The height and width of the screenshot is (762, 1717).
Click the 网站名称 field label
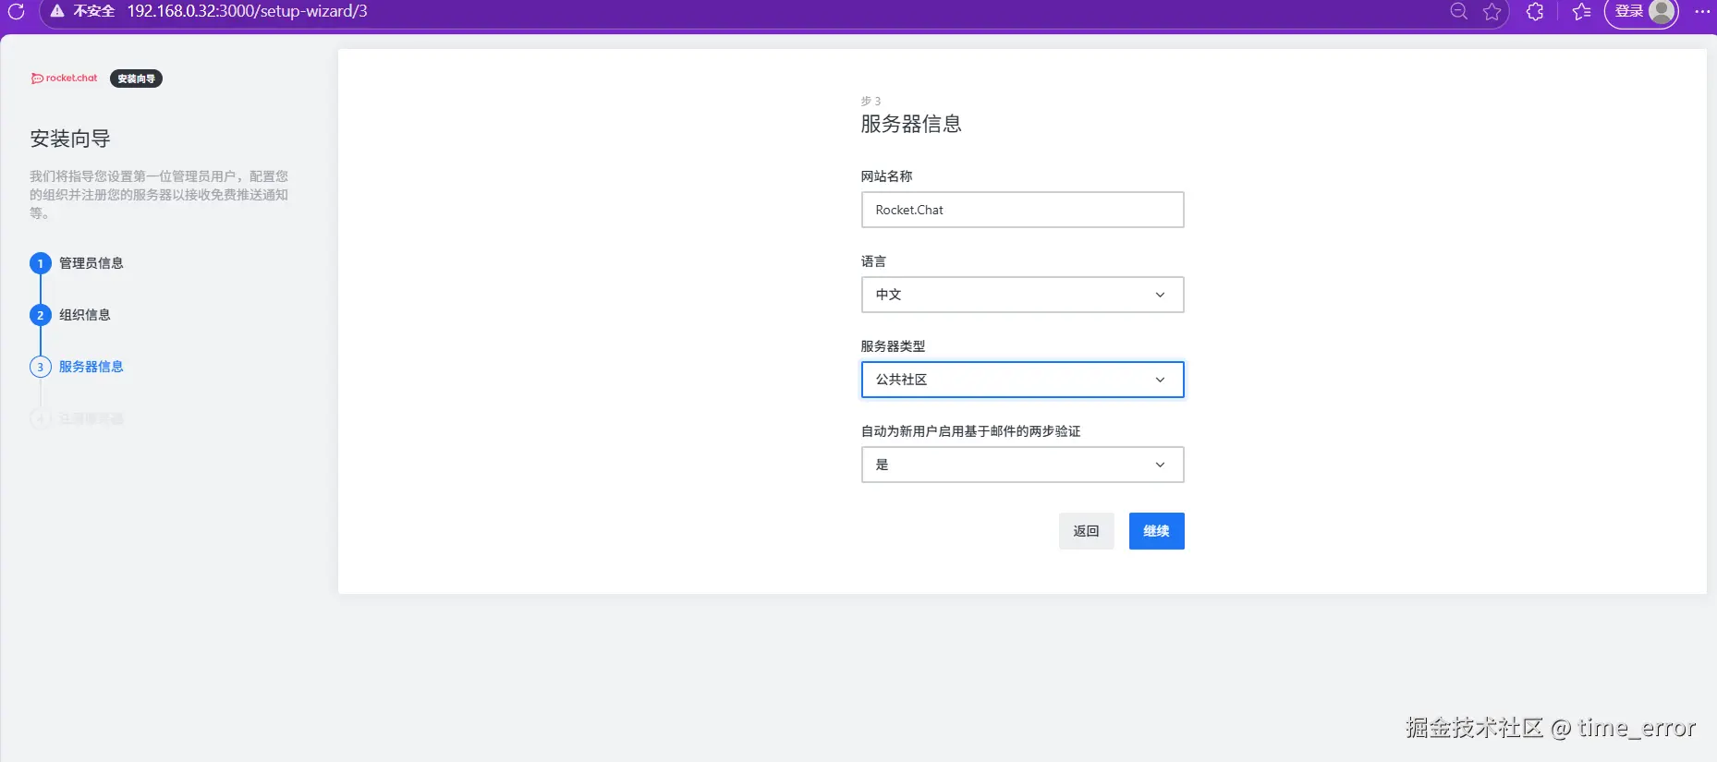point(886,176)
